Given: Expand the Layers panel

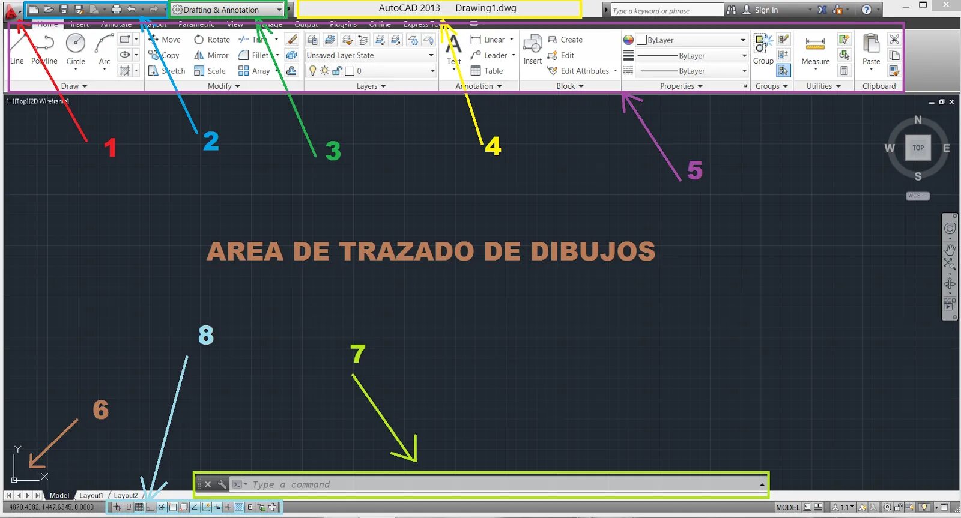Looking at the screenshot, I should coord(371,86).
